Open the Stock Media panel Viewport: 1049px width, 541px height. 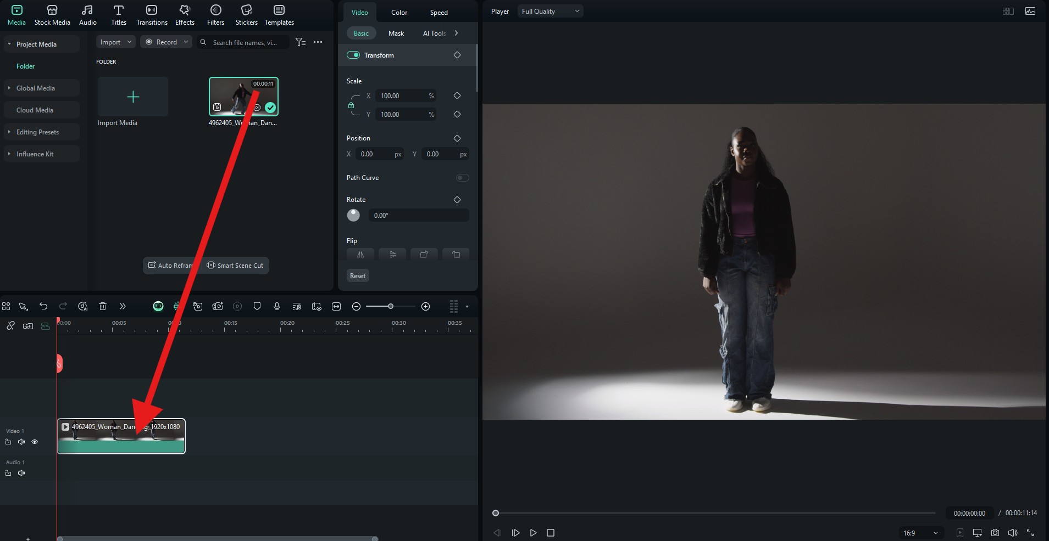52,15
